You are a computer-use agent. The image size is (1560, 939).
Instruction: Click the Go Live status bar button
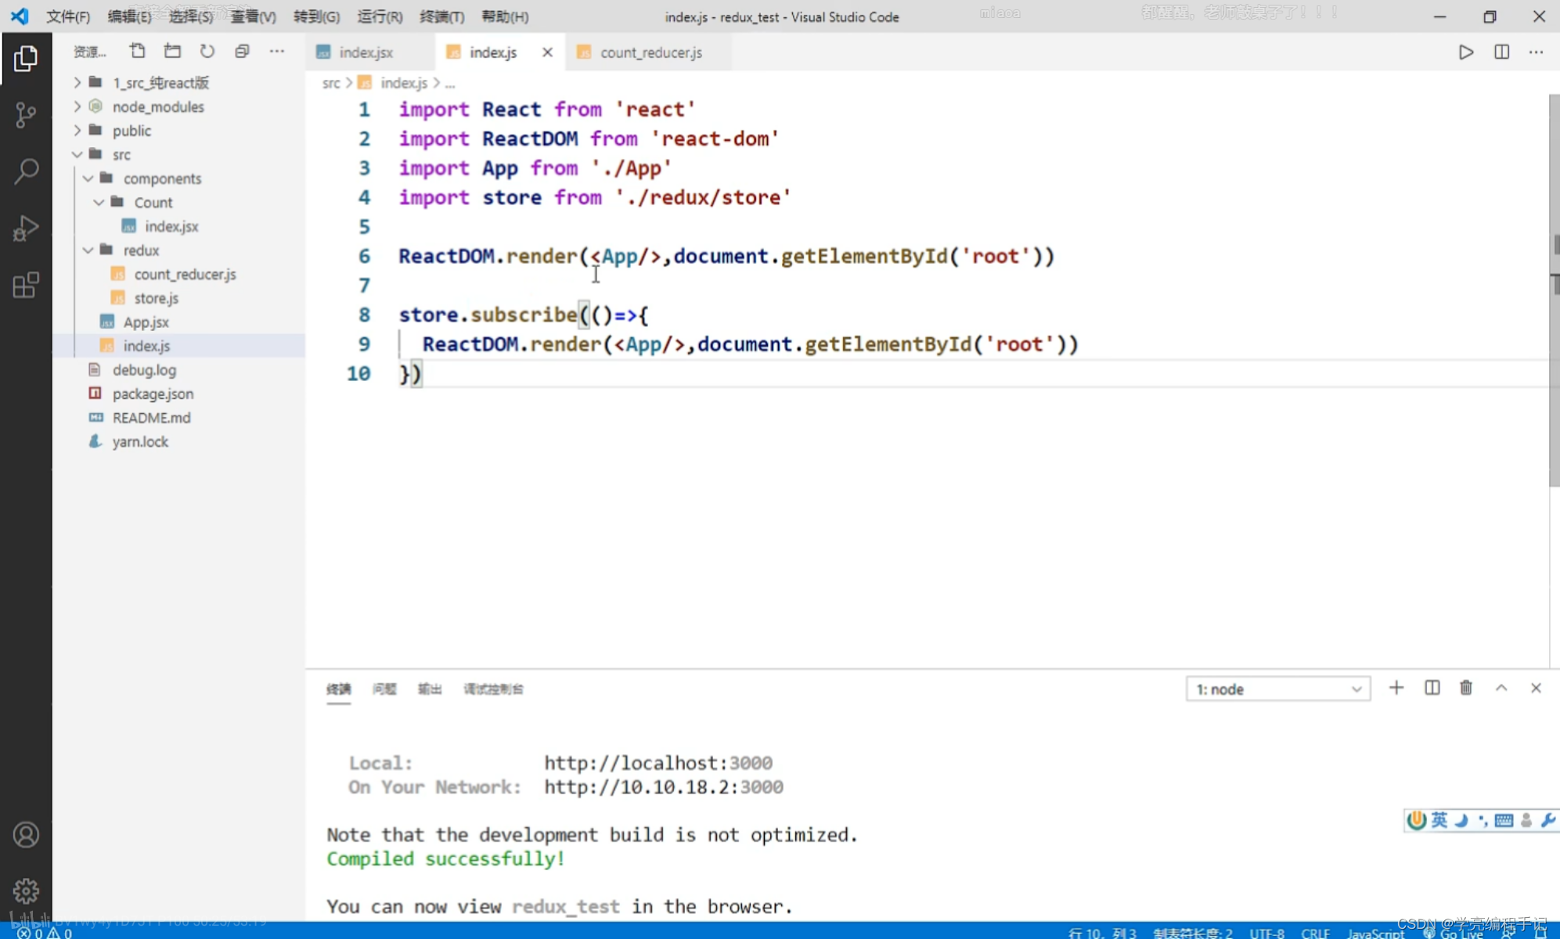pyautogui.click(x=1454, y=933)
